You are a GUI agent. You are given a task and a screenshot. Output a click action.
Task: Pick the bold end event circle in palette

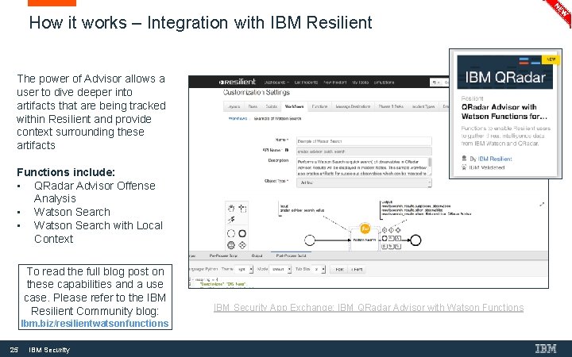pos(242,233)
